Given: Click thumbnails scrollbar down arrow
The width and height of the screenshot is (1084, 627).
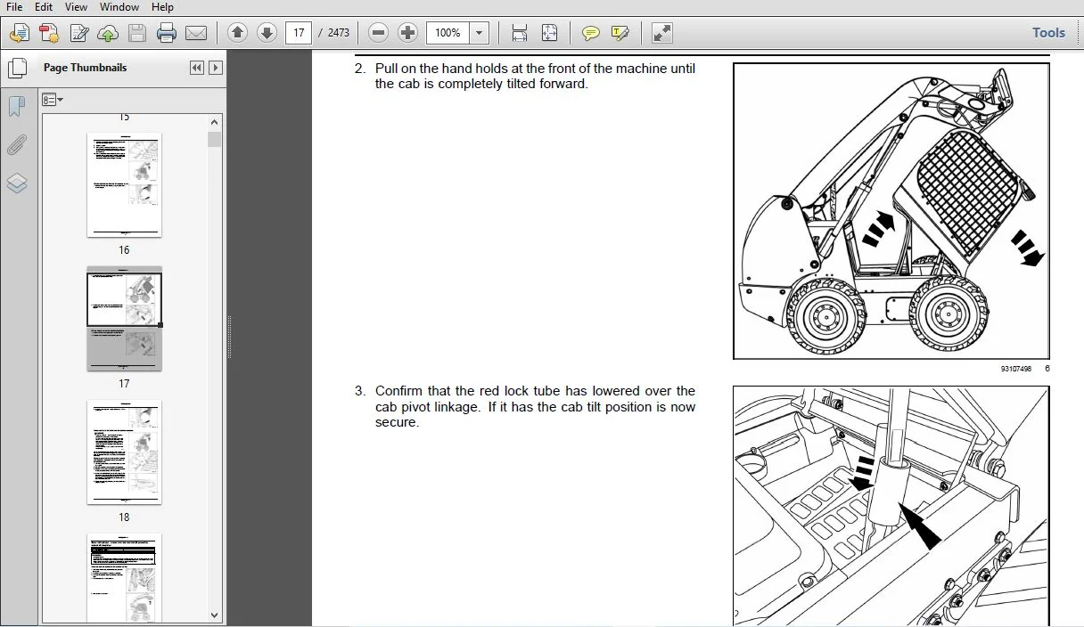Looking at the screenshot, I should click(214, 615).
